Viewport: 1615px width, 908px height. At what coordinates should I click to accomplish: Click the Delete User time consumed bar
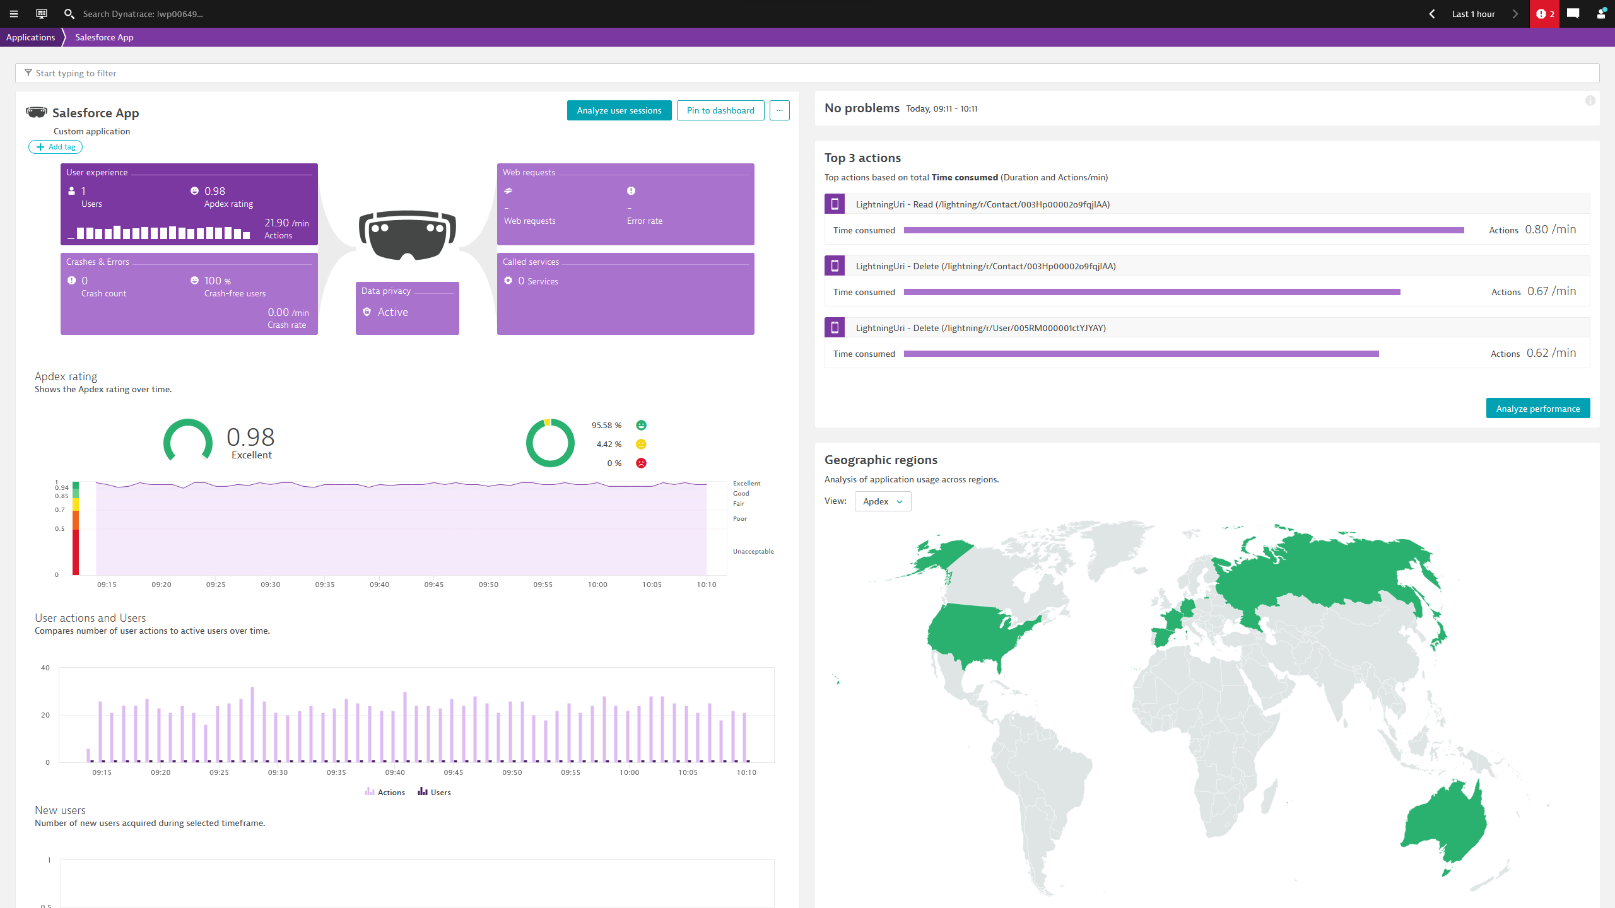pyautogui.click(x=1141, y=354)
